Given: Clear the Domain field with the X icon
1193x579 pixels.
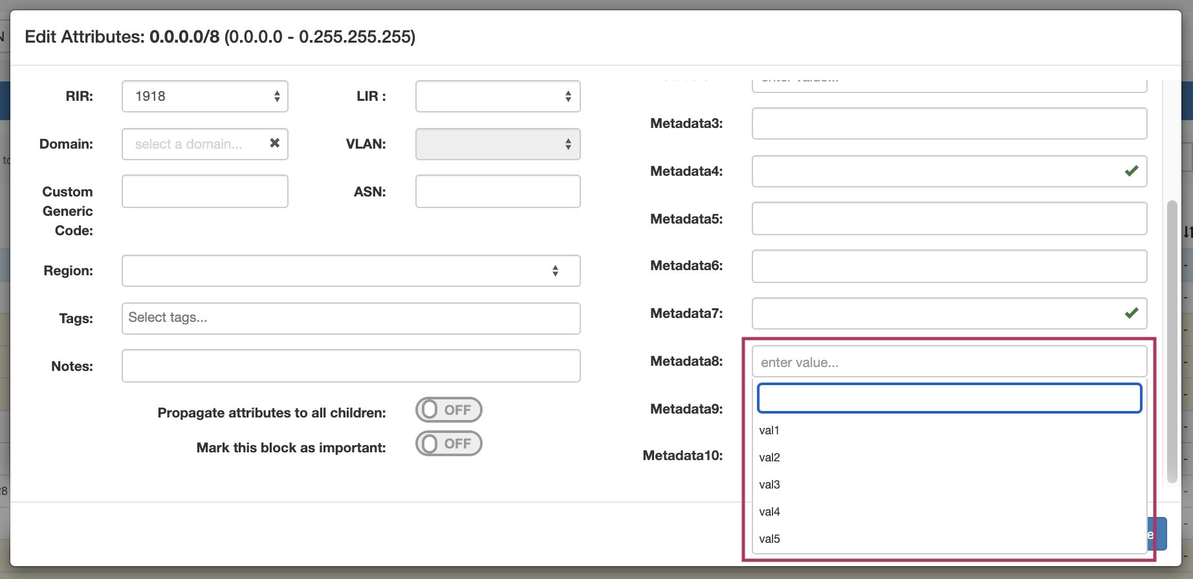Looking at the screenshot, I should tap(274, 143).
